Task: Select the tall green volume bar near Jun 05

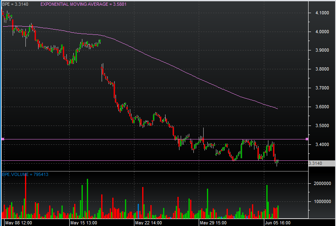Action: pos(267,201)
